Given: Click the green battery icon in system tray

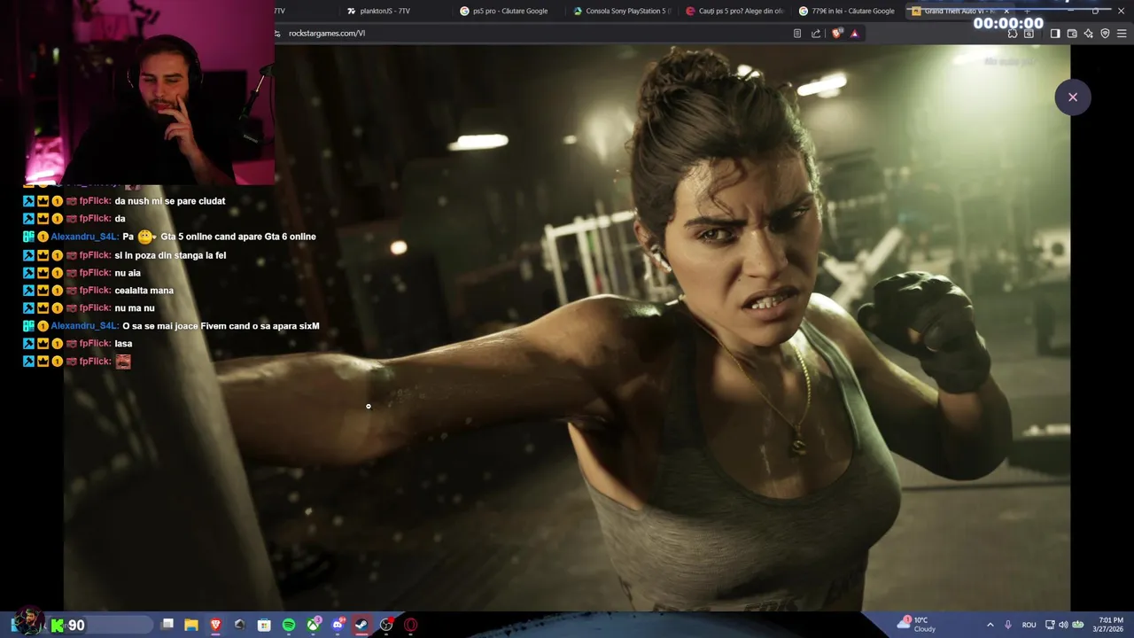Looking at the screenshot, I should click(x=1078, y=625).
